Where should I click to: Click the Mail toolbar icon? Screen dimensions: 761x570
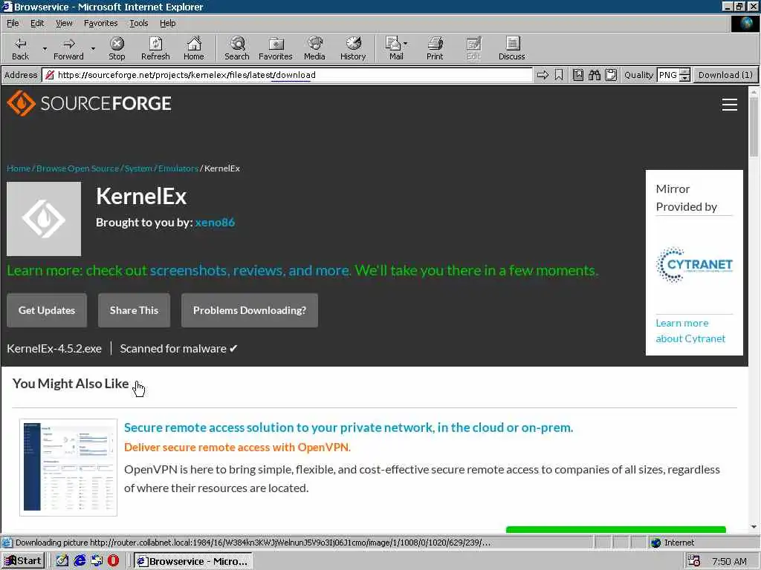pos(393,48)
